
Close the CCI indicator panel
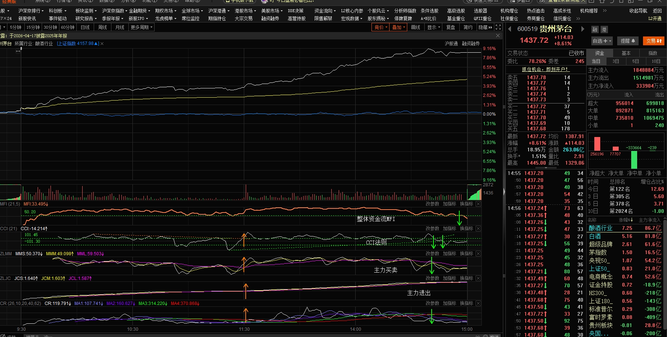pos(478,228)
